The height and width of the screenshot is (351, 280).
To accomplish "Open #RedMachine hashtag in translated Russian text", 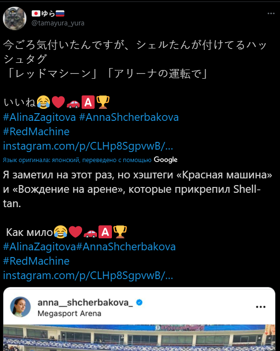I will coord(36,261).
